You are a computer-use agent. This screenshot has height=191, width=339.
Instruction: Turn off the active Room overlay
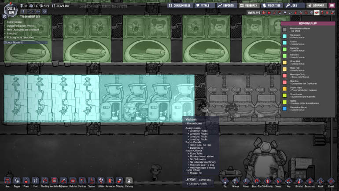317,13
